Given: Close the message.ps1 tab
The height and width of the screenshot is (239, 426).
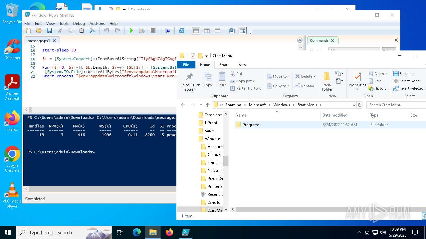Looking at the screenshot, I should 55,40.
